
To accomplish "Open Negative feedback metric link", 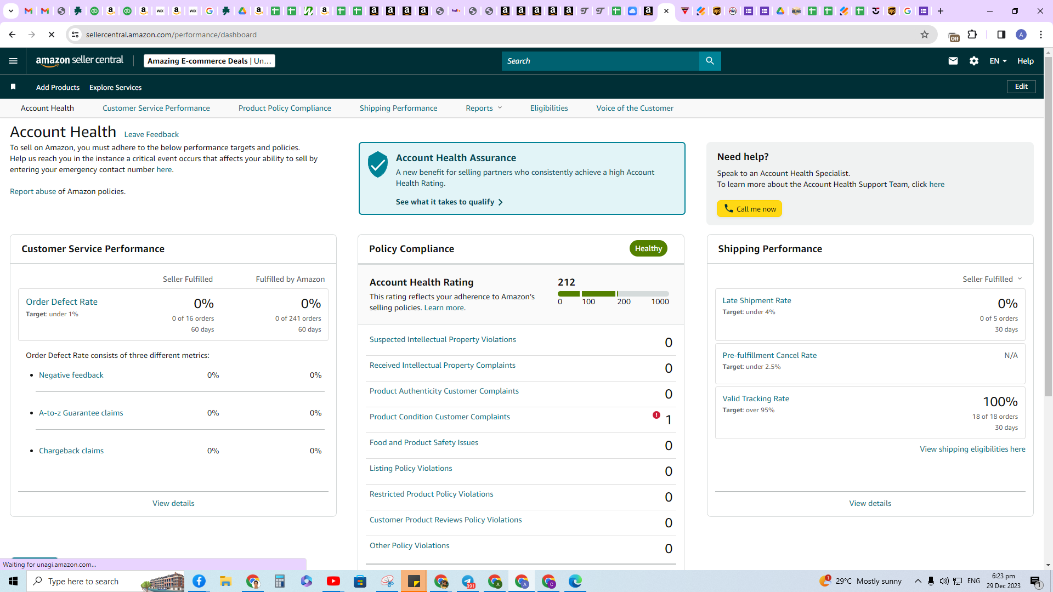I will (71, 375).
